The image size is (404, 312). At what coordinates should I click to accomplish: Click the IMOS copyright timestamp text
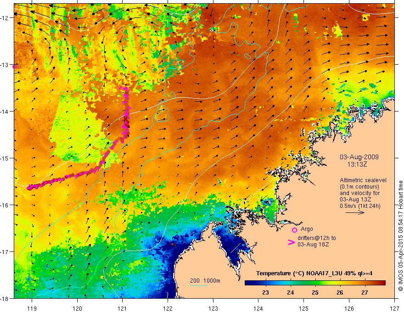(400, 235)
